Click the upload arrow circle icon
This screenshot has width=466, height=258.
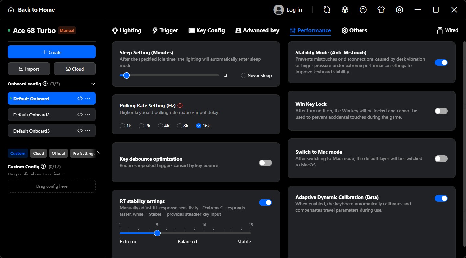(x=363, y=10)
